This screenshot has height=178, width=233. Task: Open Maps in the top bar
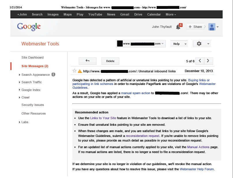tap(68, 15)
